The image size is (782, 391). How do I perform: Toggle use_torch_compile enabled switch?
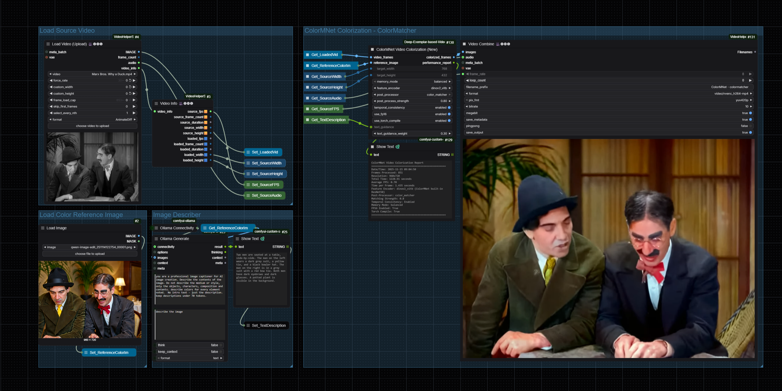(449, 120)
